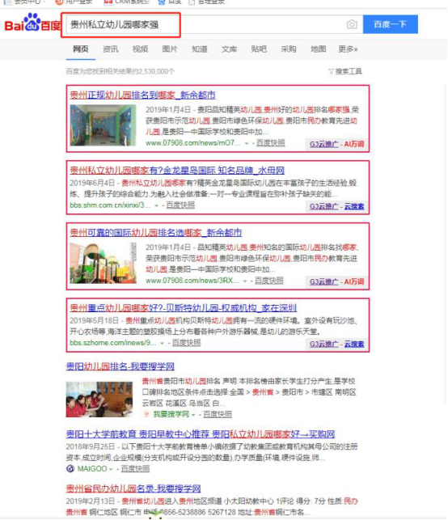Open the 地图 tab
The width and height of the screenshot is (448, 520).
(319, 49)
